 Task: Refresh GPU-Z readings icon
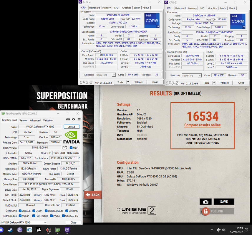point(73,119)
